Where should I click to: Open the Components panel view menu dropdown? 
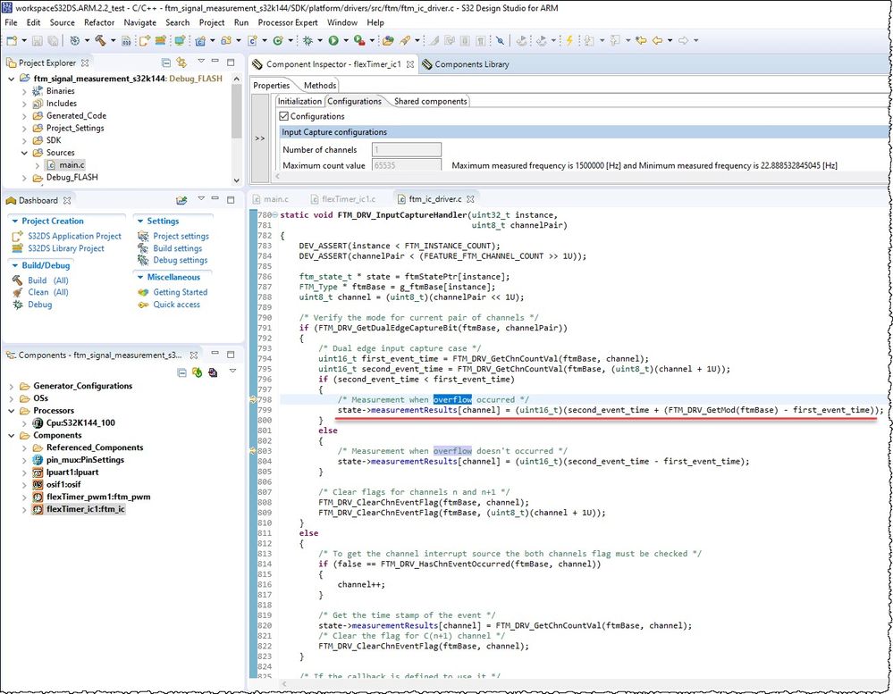232,372
